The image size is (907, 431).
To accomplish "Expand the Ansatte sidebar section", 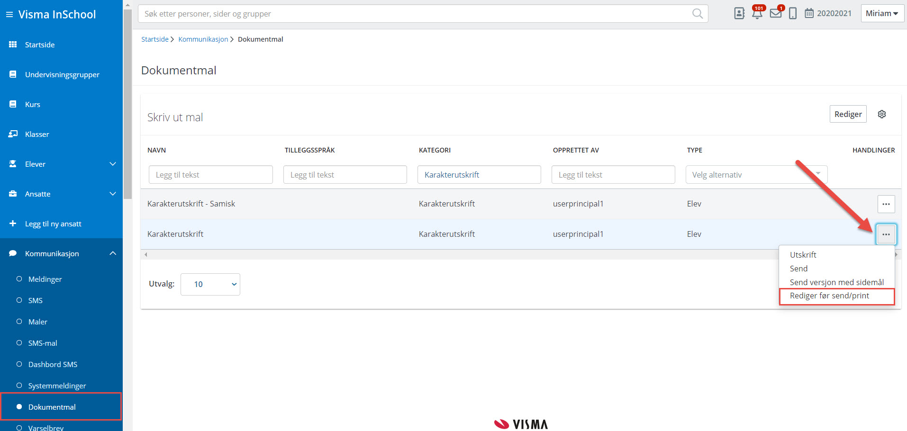I will [x=113, y=194].
